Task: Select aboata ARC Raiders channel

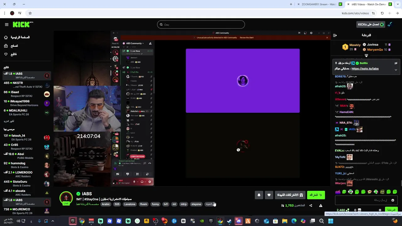Action: click(27, 193)
